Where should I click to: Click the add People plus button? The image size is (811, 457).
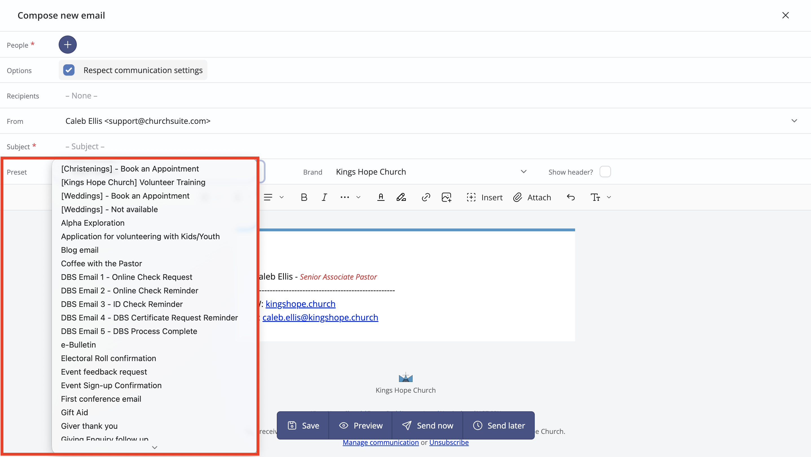(67, 45)
